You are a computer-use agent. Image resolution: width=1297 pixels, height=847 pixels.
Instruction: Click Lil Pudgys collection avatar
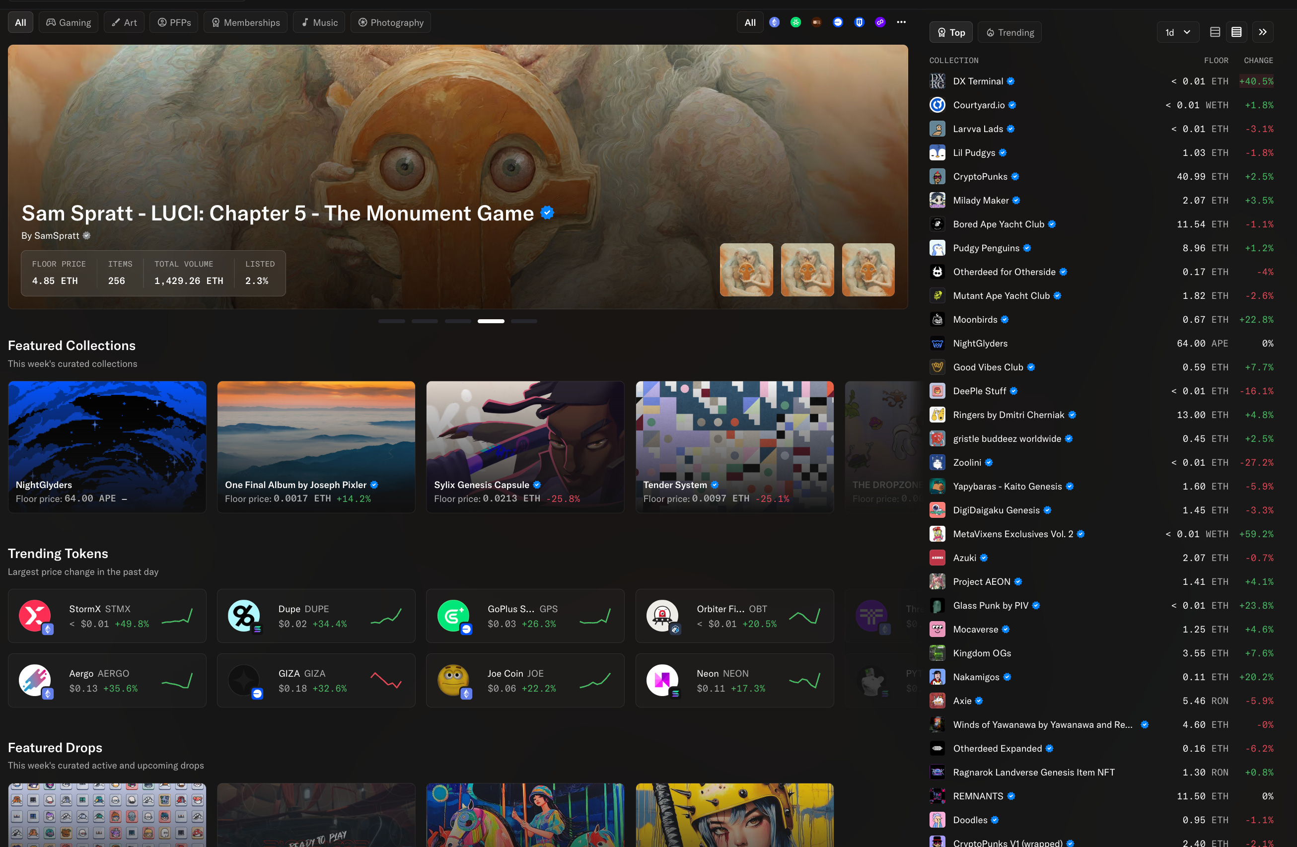pos(937,152)
